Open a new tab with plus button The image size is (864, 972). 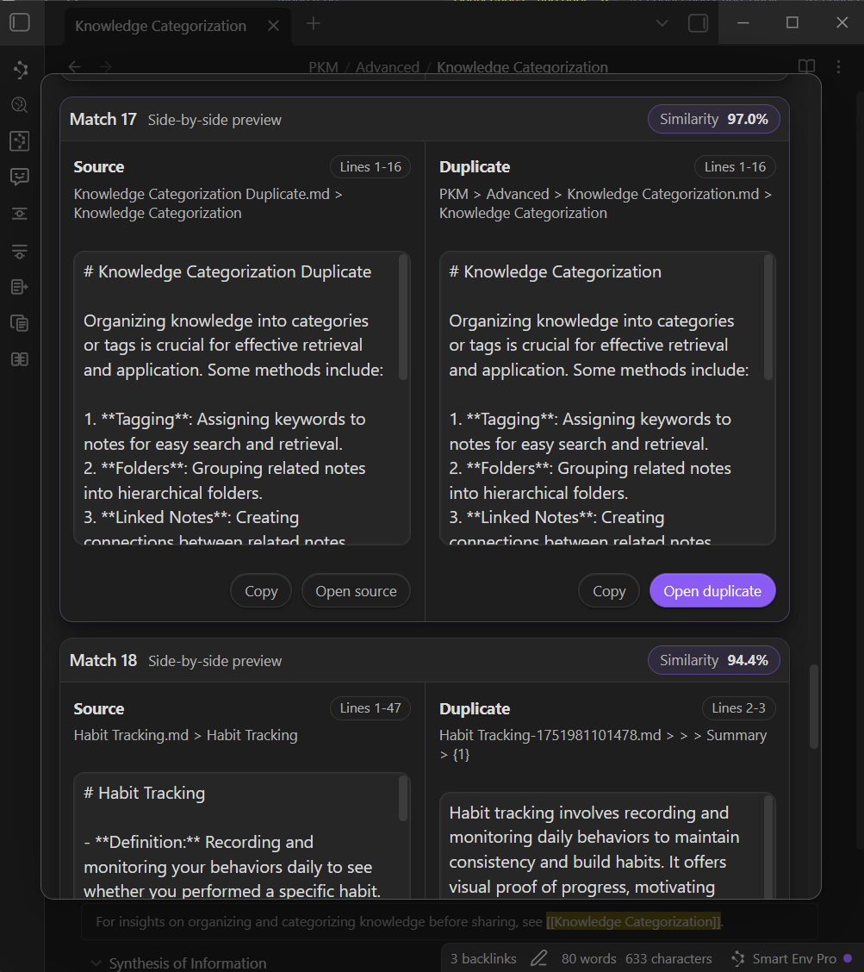click(314, 24)
